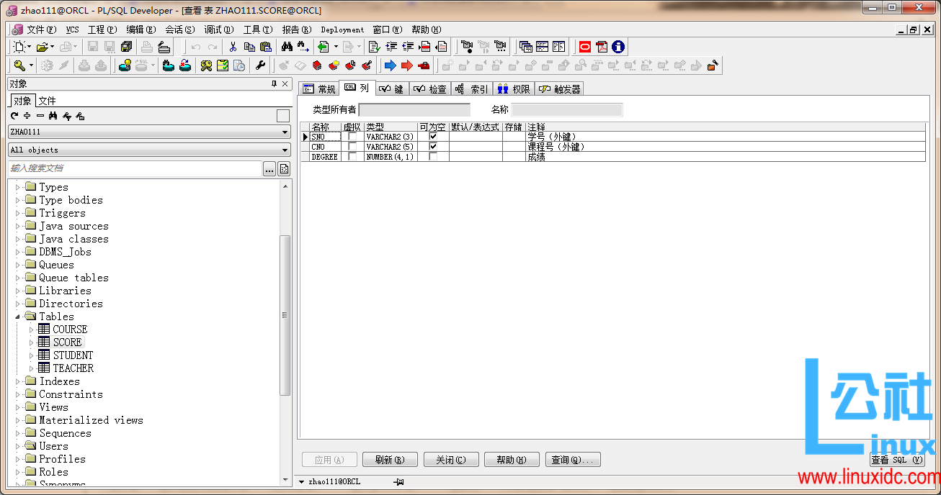Viewport: 941px width, 495px height.
Task: Click the Save icon on the toolbar
Action: (92, 46)
